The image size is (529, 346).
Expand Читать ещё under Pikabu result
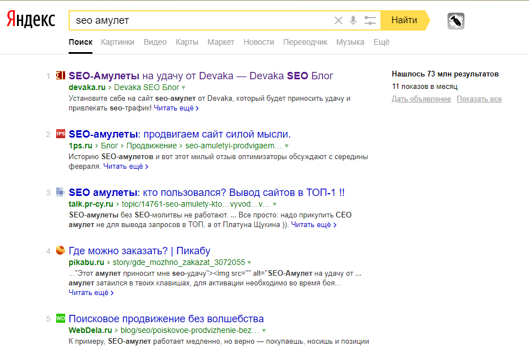(91, 293)
